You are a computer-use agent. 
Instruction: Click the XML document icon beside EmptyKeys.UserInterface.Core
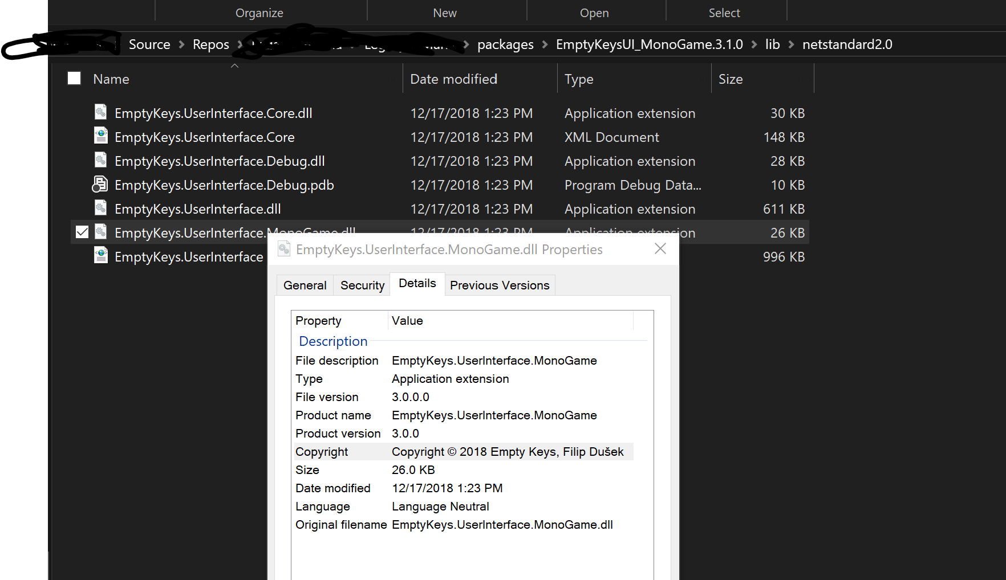click(x=100, y=136)
